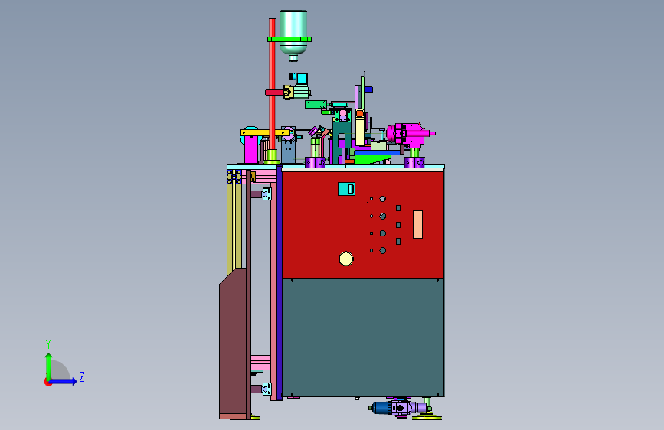The height and width of the screenshot is (430, 664).
Task: Pick the purple clamp block under the motor
Action: click(x=414, y=162)
